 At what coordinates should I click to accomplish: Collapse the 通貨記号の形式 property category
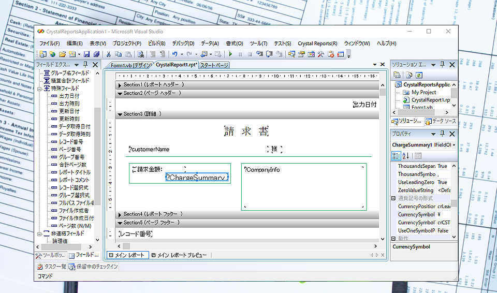click(393, 198)
